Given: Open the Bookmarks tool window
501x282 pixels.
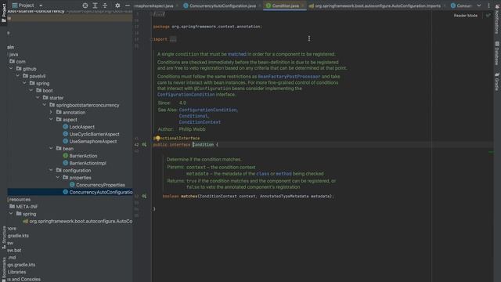Looking at the screenshot, I should pyautogui.click(x=3, y=269).
